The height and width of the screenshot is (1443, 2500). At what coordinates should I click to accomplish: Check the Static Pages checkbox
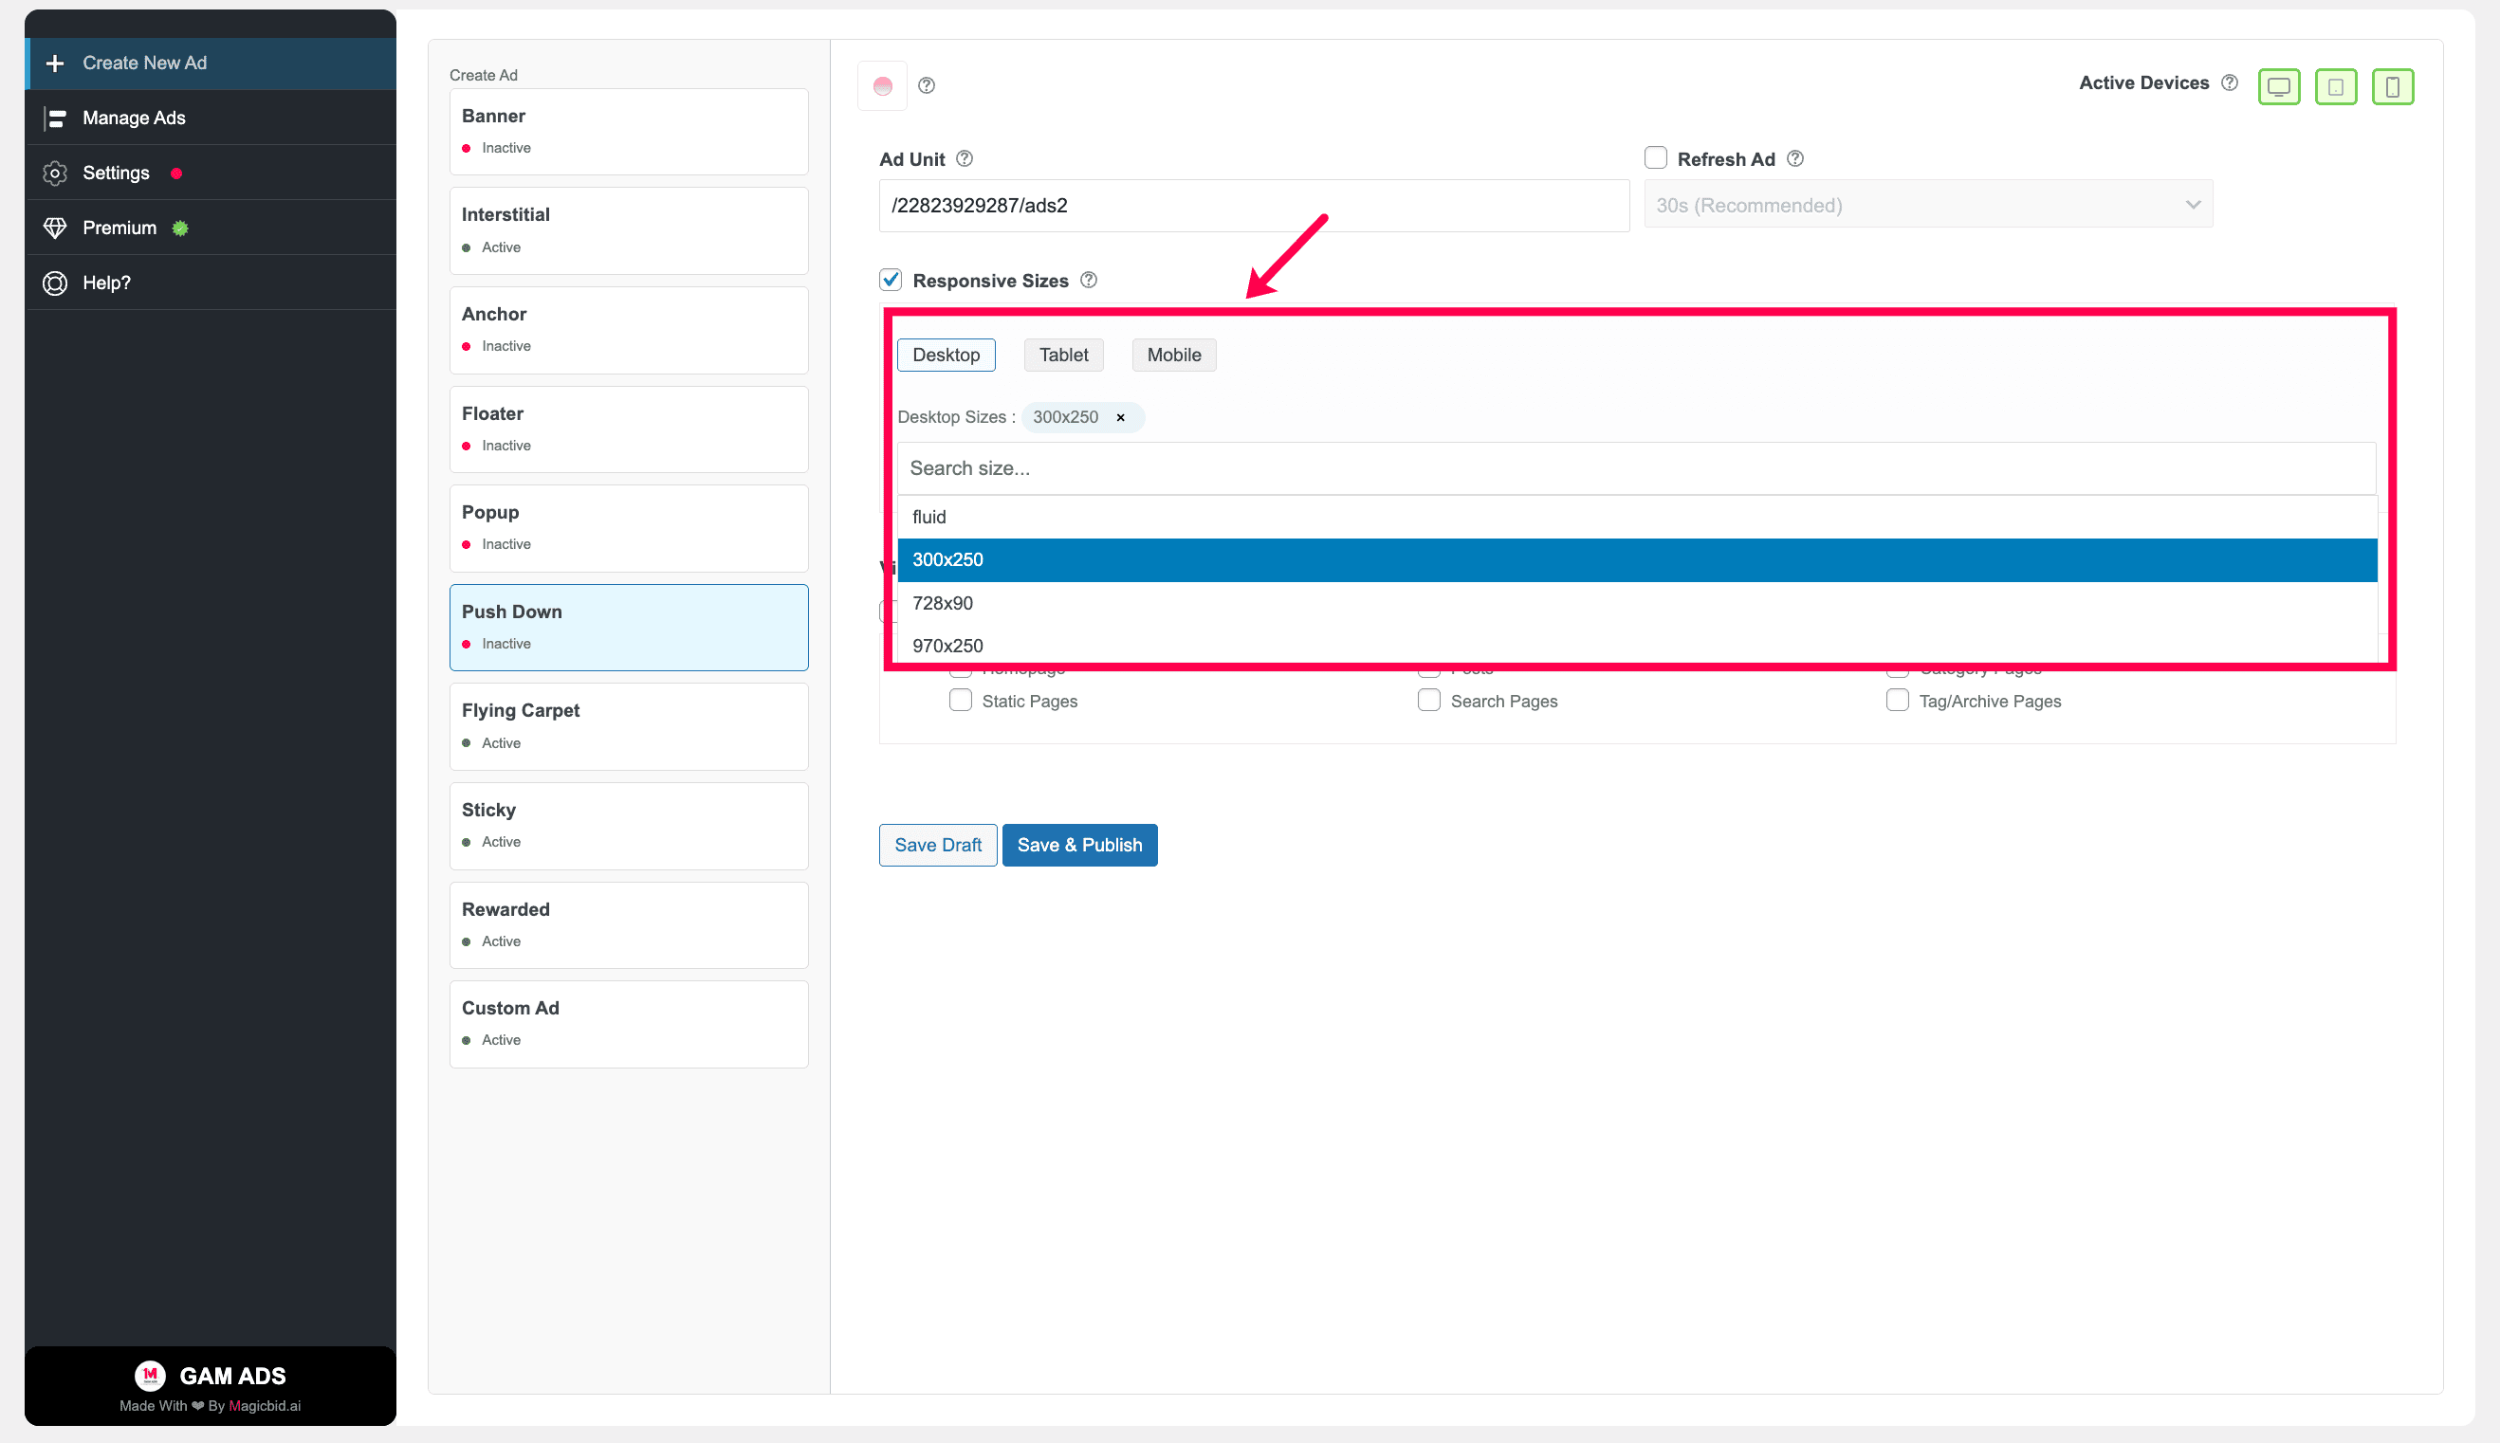(x=961, y=701)
